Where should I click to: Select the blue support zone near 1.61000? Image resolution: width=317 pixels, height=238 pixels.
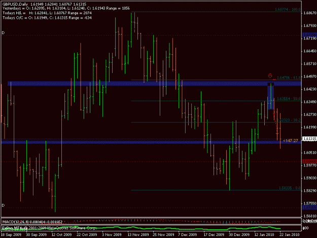(151, 142)
